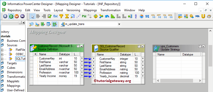Open Mapplet Designer grid icon

(49, 24)
